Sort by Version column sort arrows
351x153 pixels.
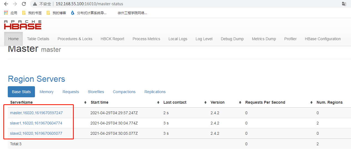point(240,103)
